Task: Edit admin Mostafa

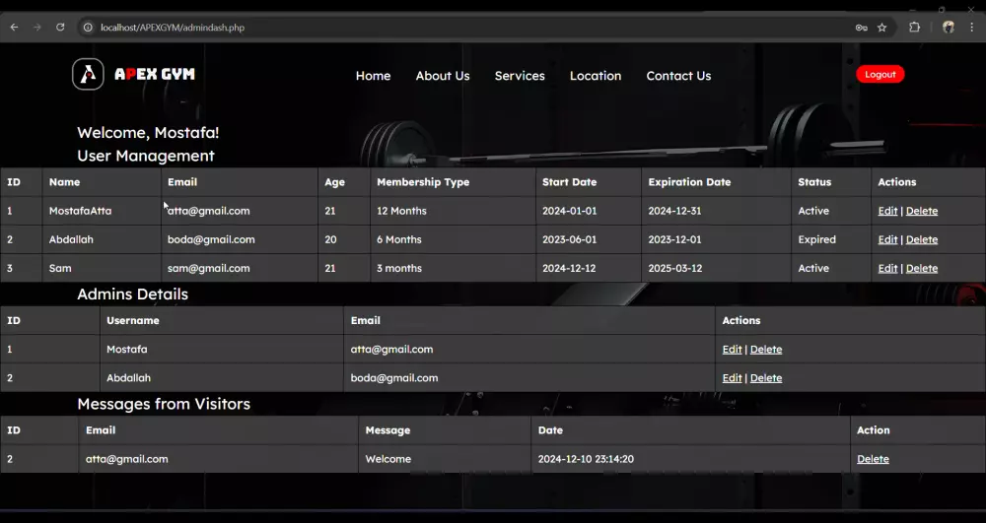Action: tap(732, 350)
